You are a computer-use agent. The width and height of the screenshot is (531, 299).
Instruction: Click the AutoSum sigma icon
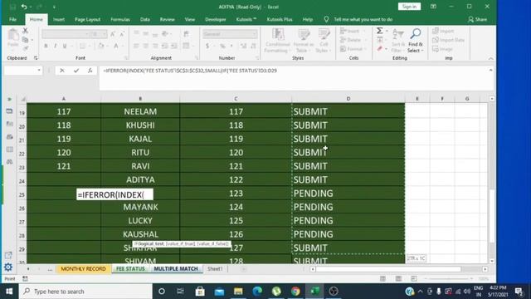coord(380,31)
